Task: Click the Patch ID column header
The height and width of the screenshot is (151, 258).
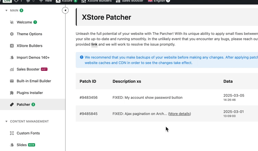Action: (x=88, y=81)
